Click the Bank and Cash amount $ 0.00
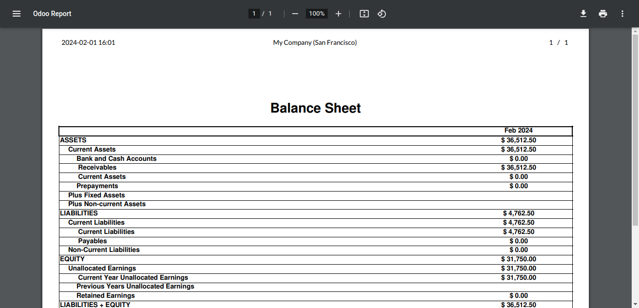The width and height of the screenshot is (639, 308). click(x=519, y=158)
